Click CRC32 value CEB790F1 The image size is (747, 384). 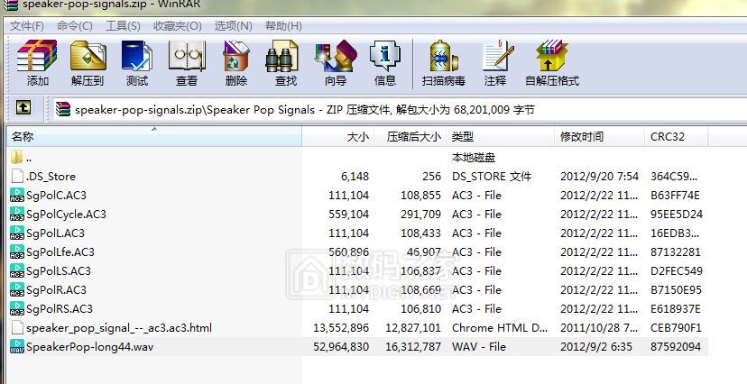pyautogui.click(x=676, y=328)
